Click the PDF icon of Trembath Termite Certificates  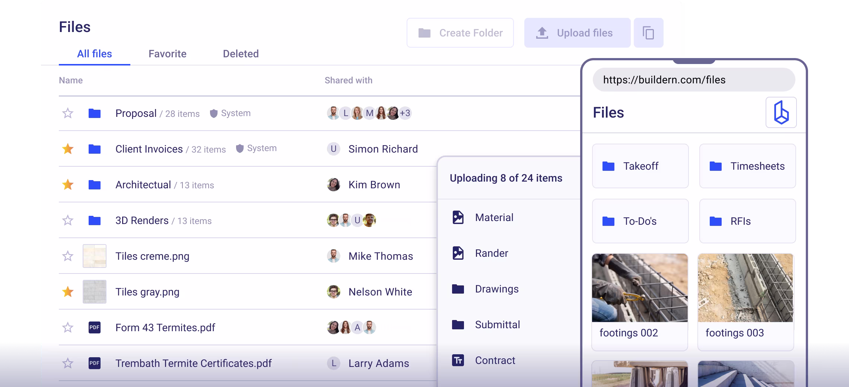(x=95, y=363)
